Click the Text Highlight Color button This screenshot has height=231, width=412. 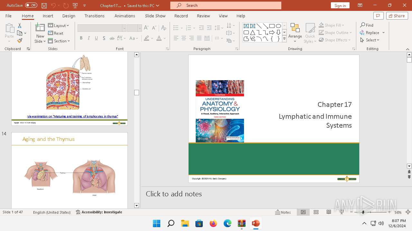[146, 38]
